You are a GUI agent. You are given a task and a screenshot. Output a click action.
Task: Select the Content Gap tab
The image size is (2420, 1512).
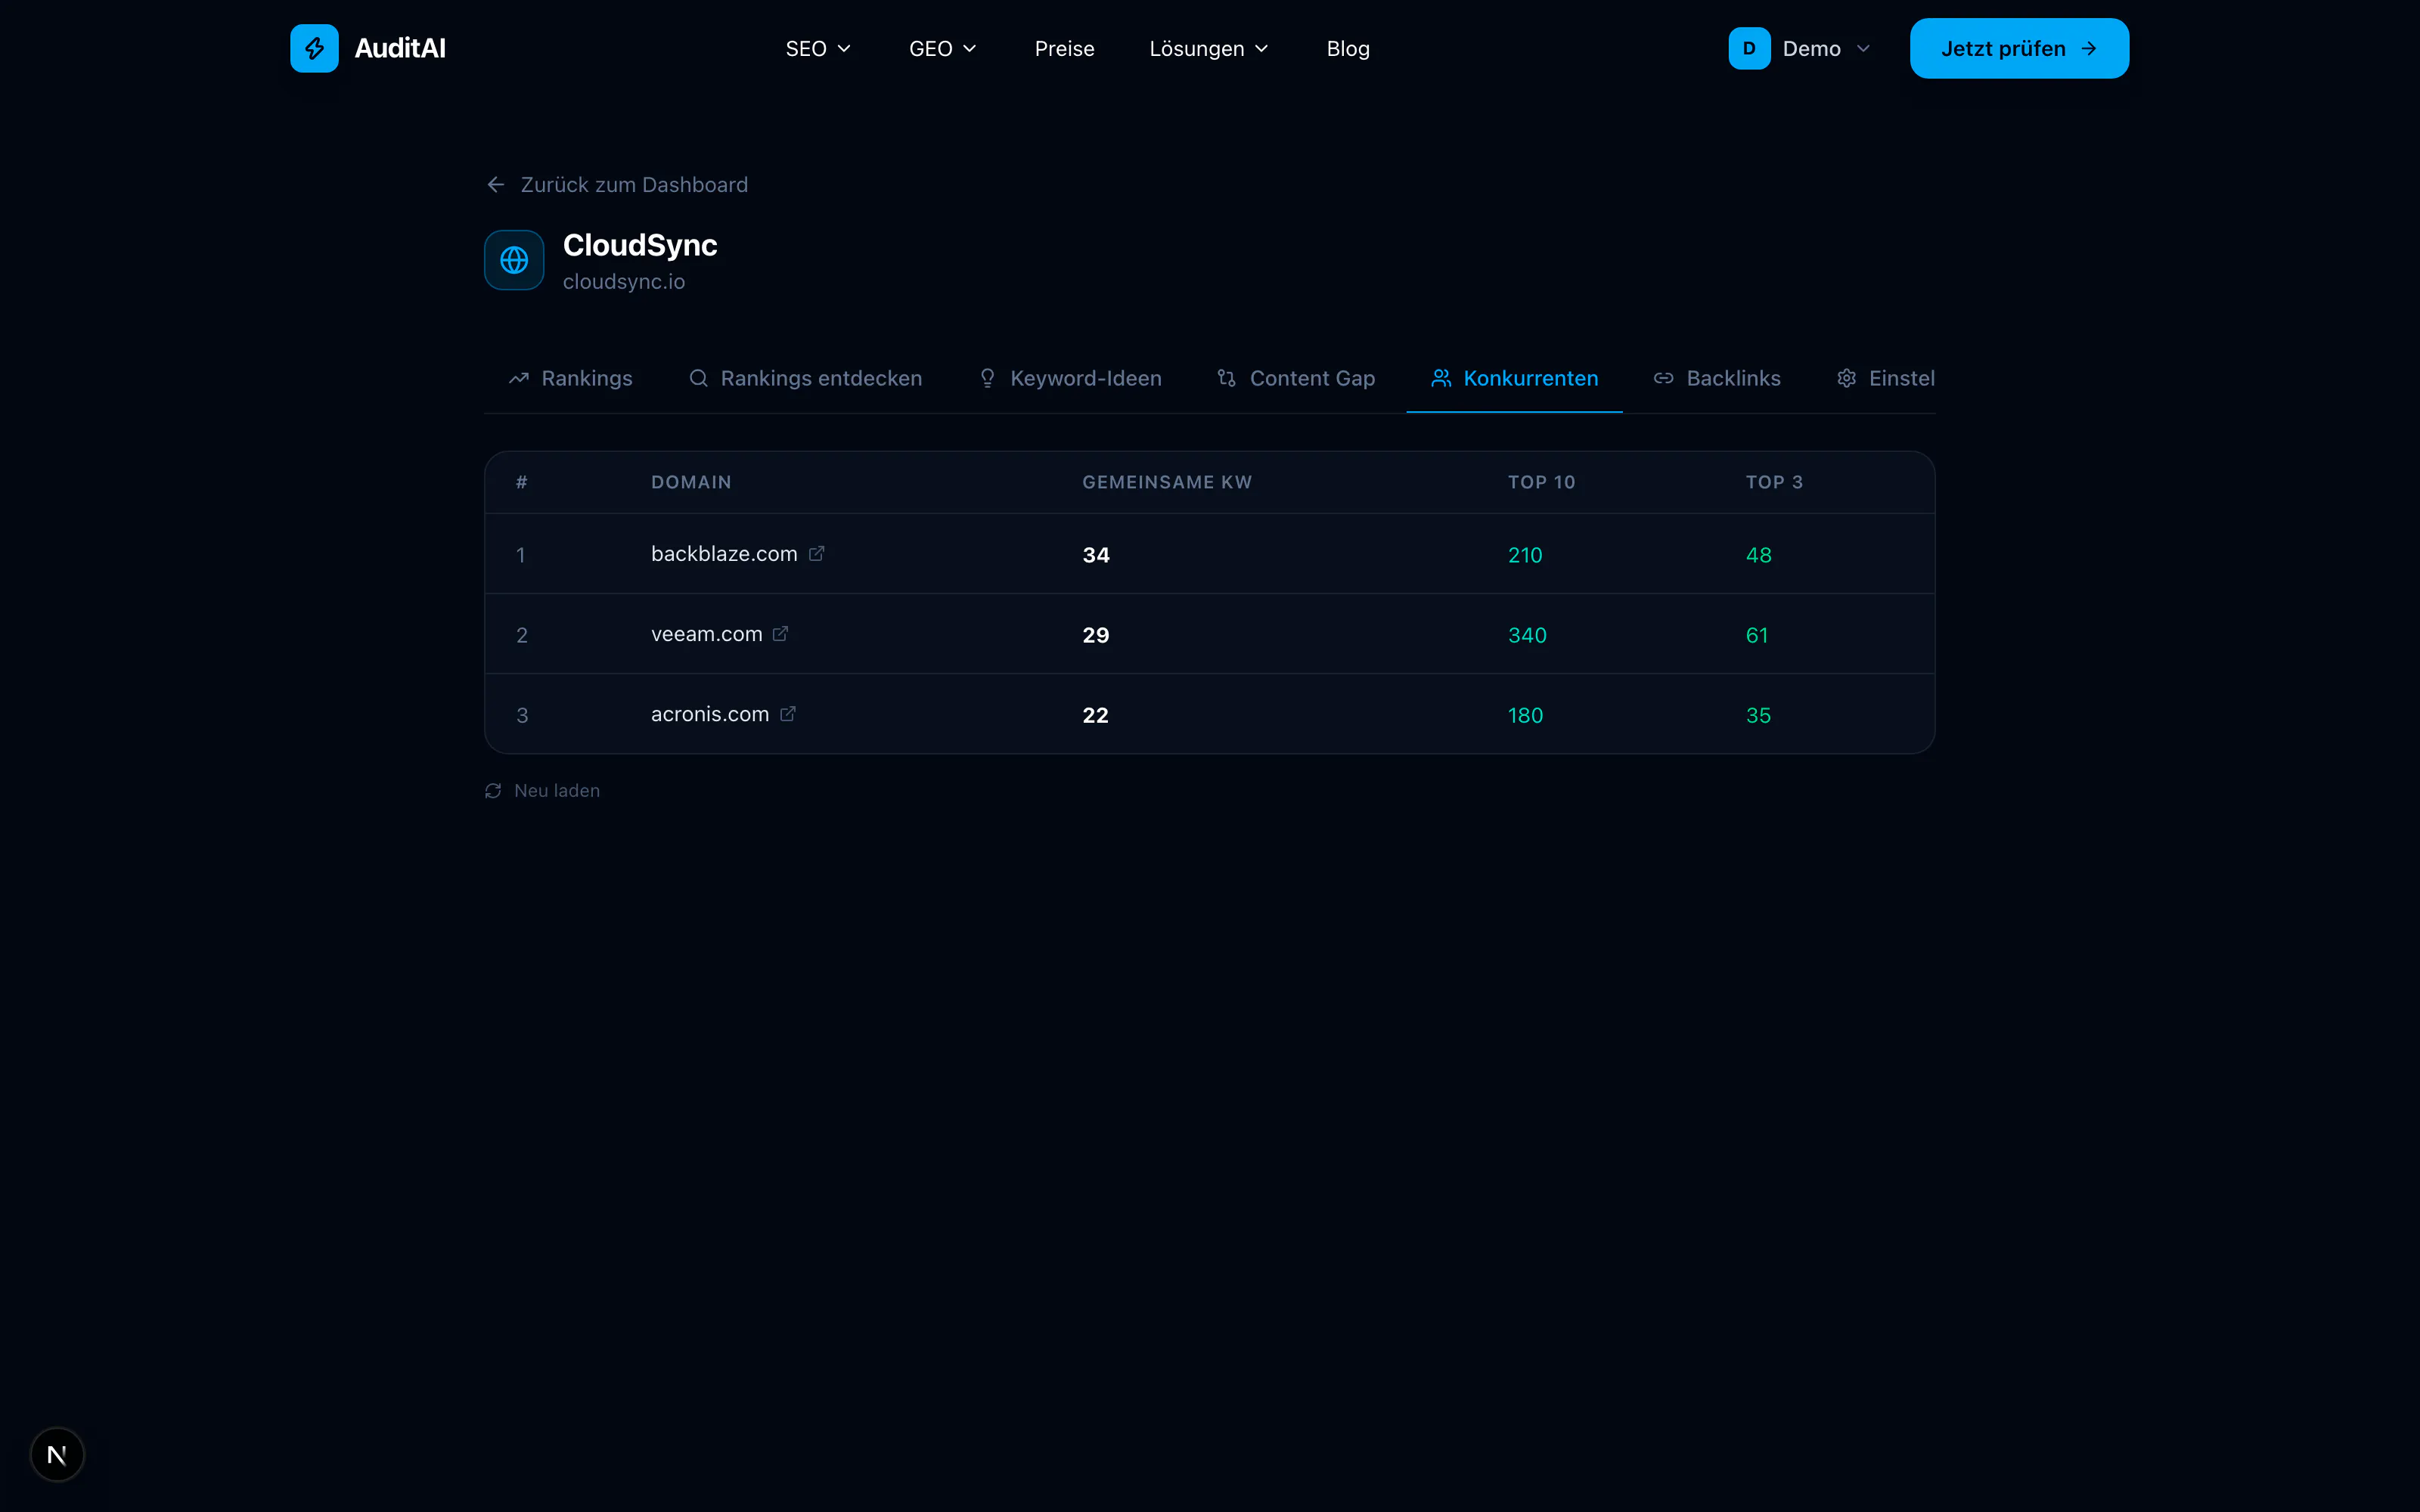[x=1296, y=378]
